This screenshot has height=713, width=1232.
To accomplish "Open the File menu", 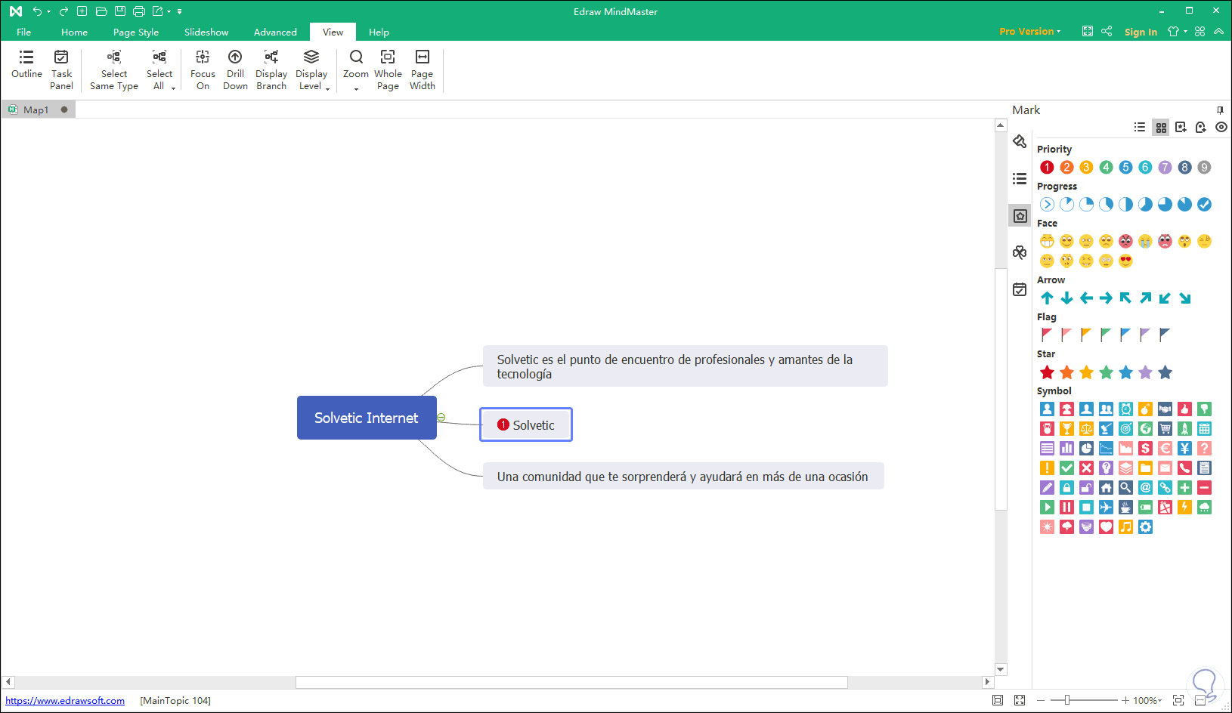I will 24,32.
